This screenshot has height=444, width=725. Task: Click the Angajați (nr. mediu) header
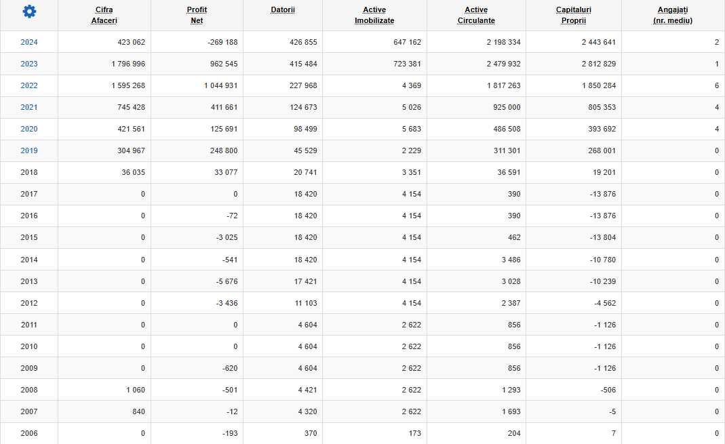[673, 15]
